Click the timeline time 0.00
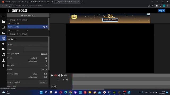This screenshot has height=95, width=170. (66, 80)
